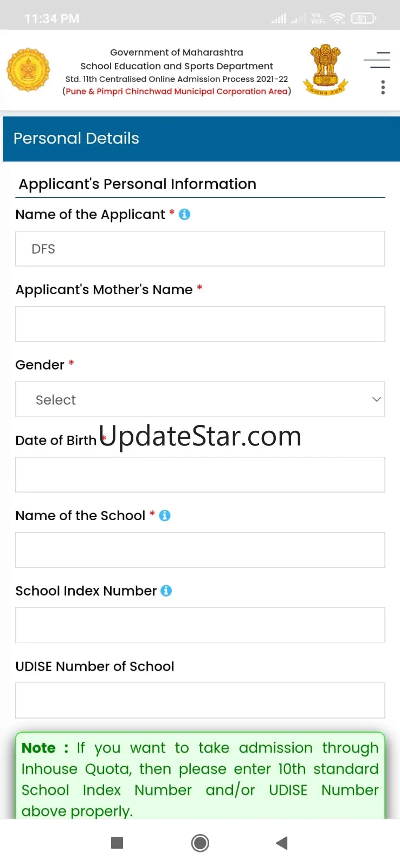Focus the School Index Number field

coord(200,625)
